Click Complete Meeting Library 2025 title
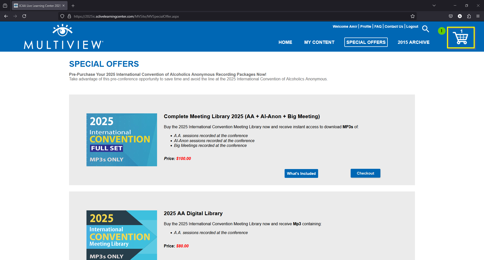 point(242,116)
